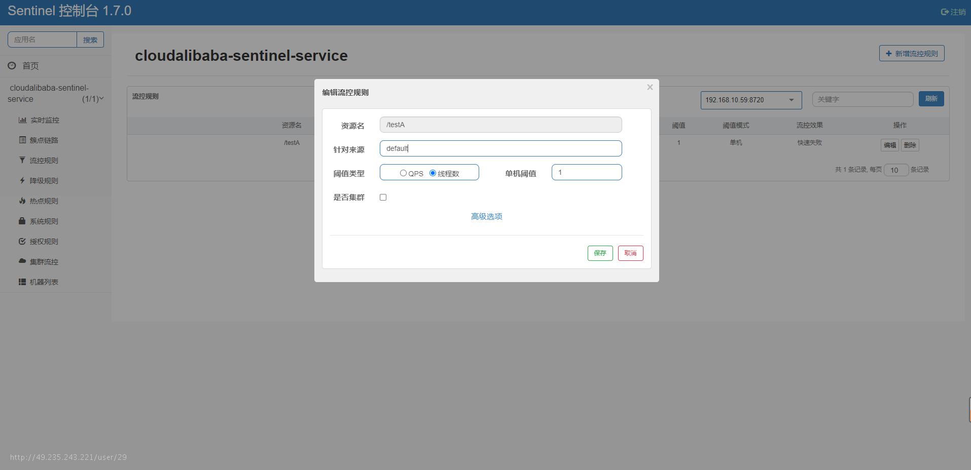Screen dimensions: 971x470
Task: Click the 阈值模式 column header
Action: (736, 125)
